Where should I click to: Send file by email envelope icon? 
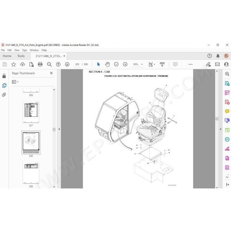[x=217, y=64]
